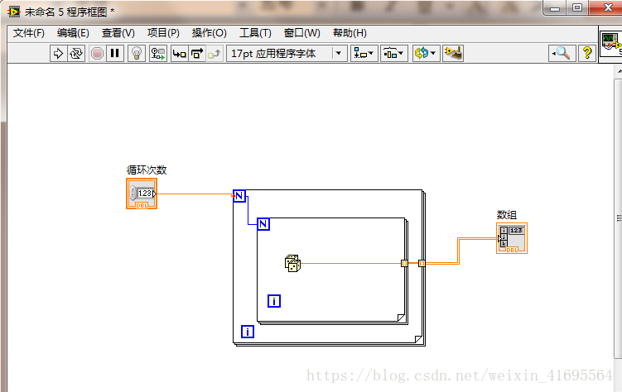The image size is (622, 392).
Task: Pause the VI execution
Action: (115, 54)
